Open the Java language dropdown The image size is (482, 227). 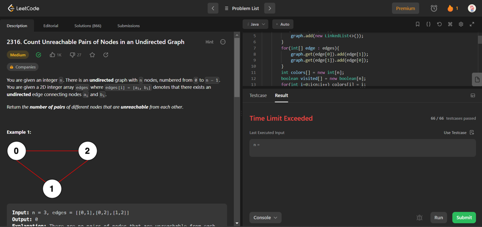(255, 24)
